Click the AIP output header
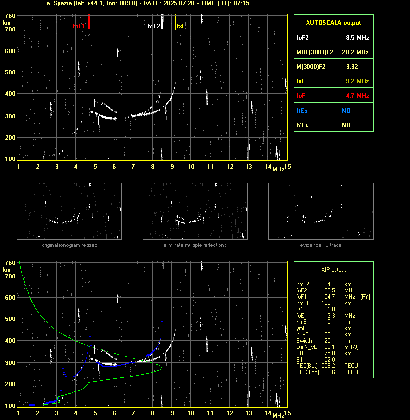 click(x=333, y=270)
